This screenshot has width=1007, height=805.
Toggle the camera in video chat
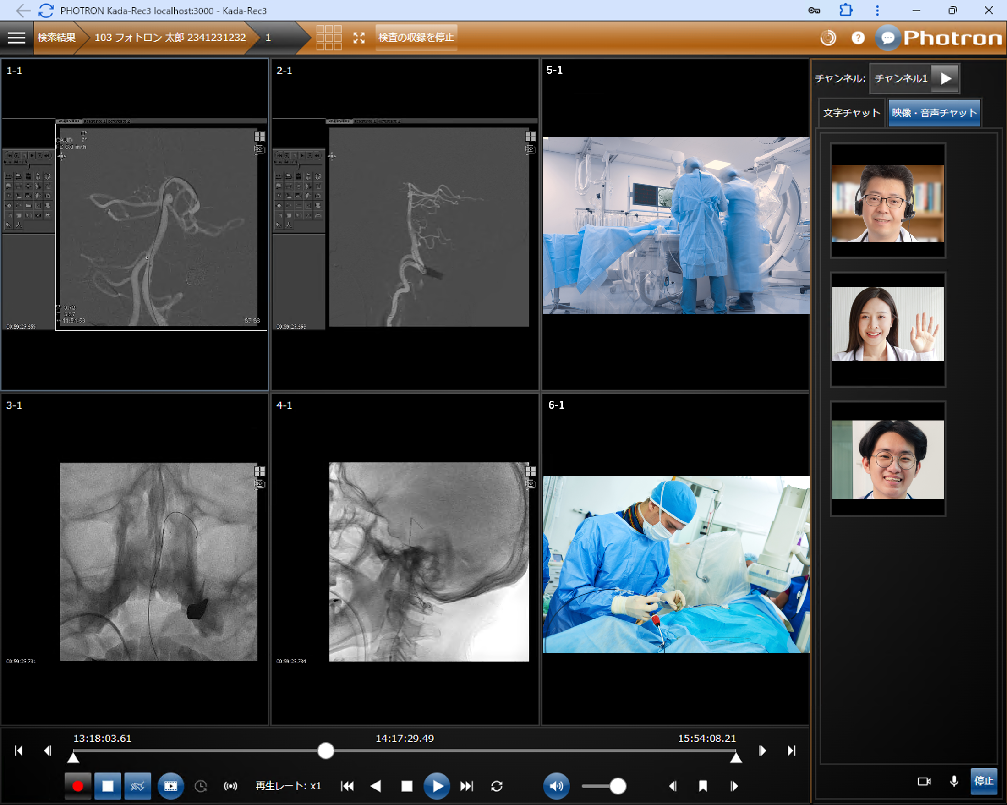pyautogui.click(x=924, y=781)
